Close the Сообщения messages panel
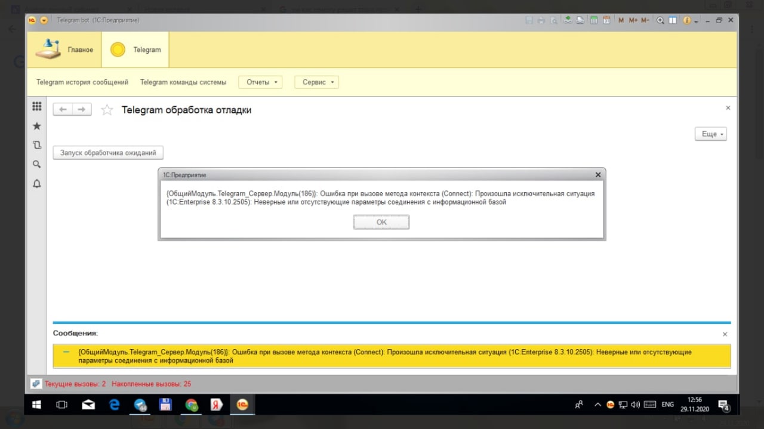The height and width of the screenshot is (429, 764). [x=725, y=335]
